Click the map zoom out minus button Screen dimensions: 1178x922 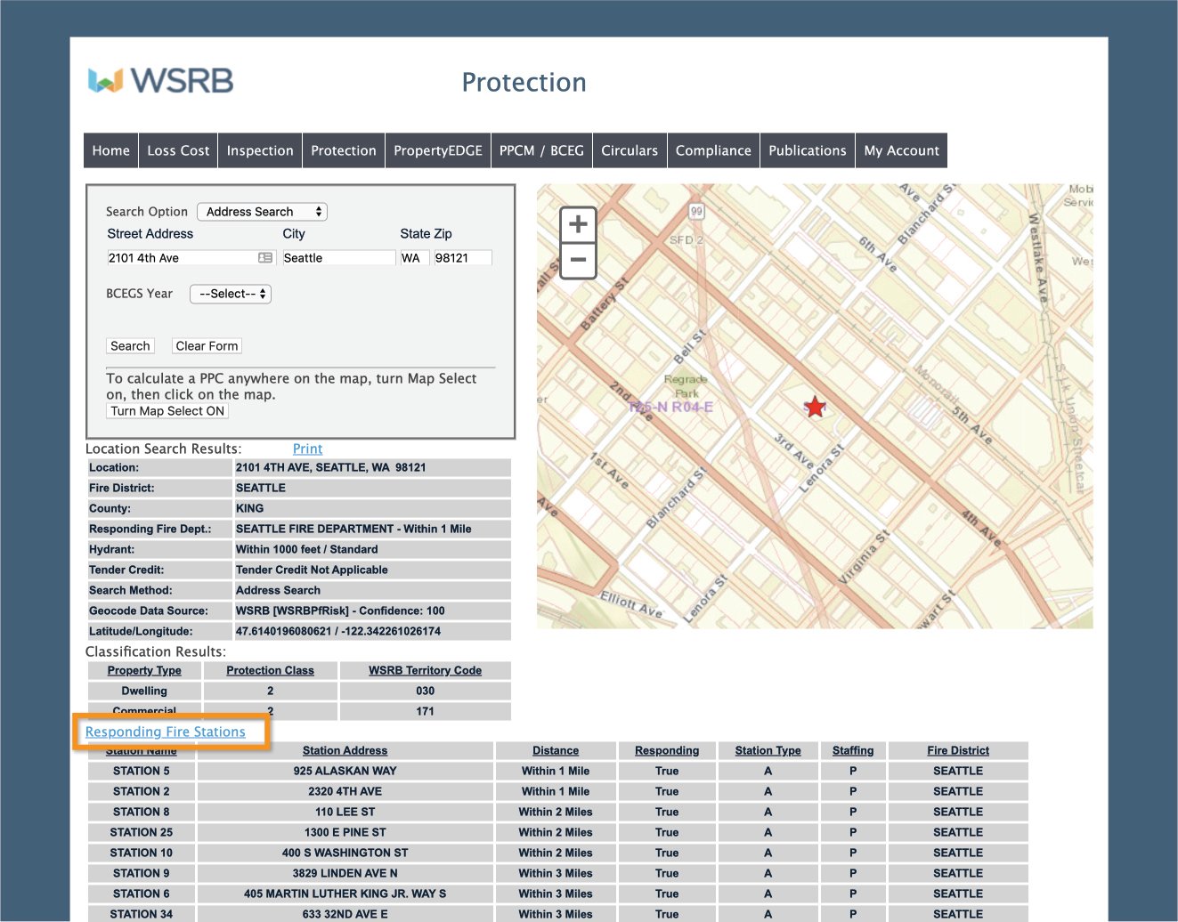point(578,260)
